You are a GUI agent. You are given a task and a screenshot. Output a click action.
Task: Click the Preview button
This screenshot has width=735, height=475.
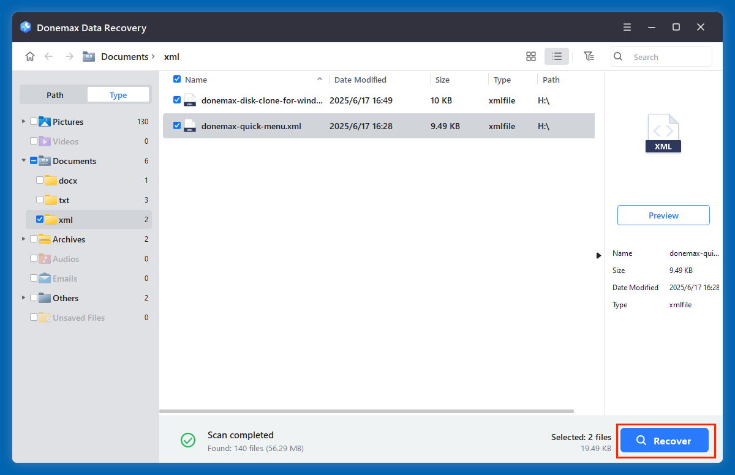tap(663, 215)
